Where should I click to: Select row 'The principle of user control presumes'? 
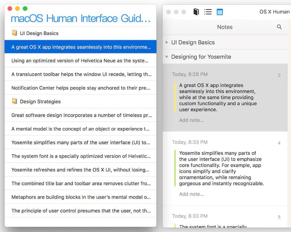pyautogui.click(x=80, y=211)
